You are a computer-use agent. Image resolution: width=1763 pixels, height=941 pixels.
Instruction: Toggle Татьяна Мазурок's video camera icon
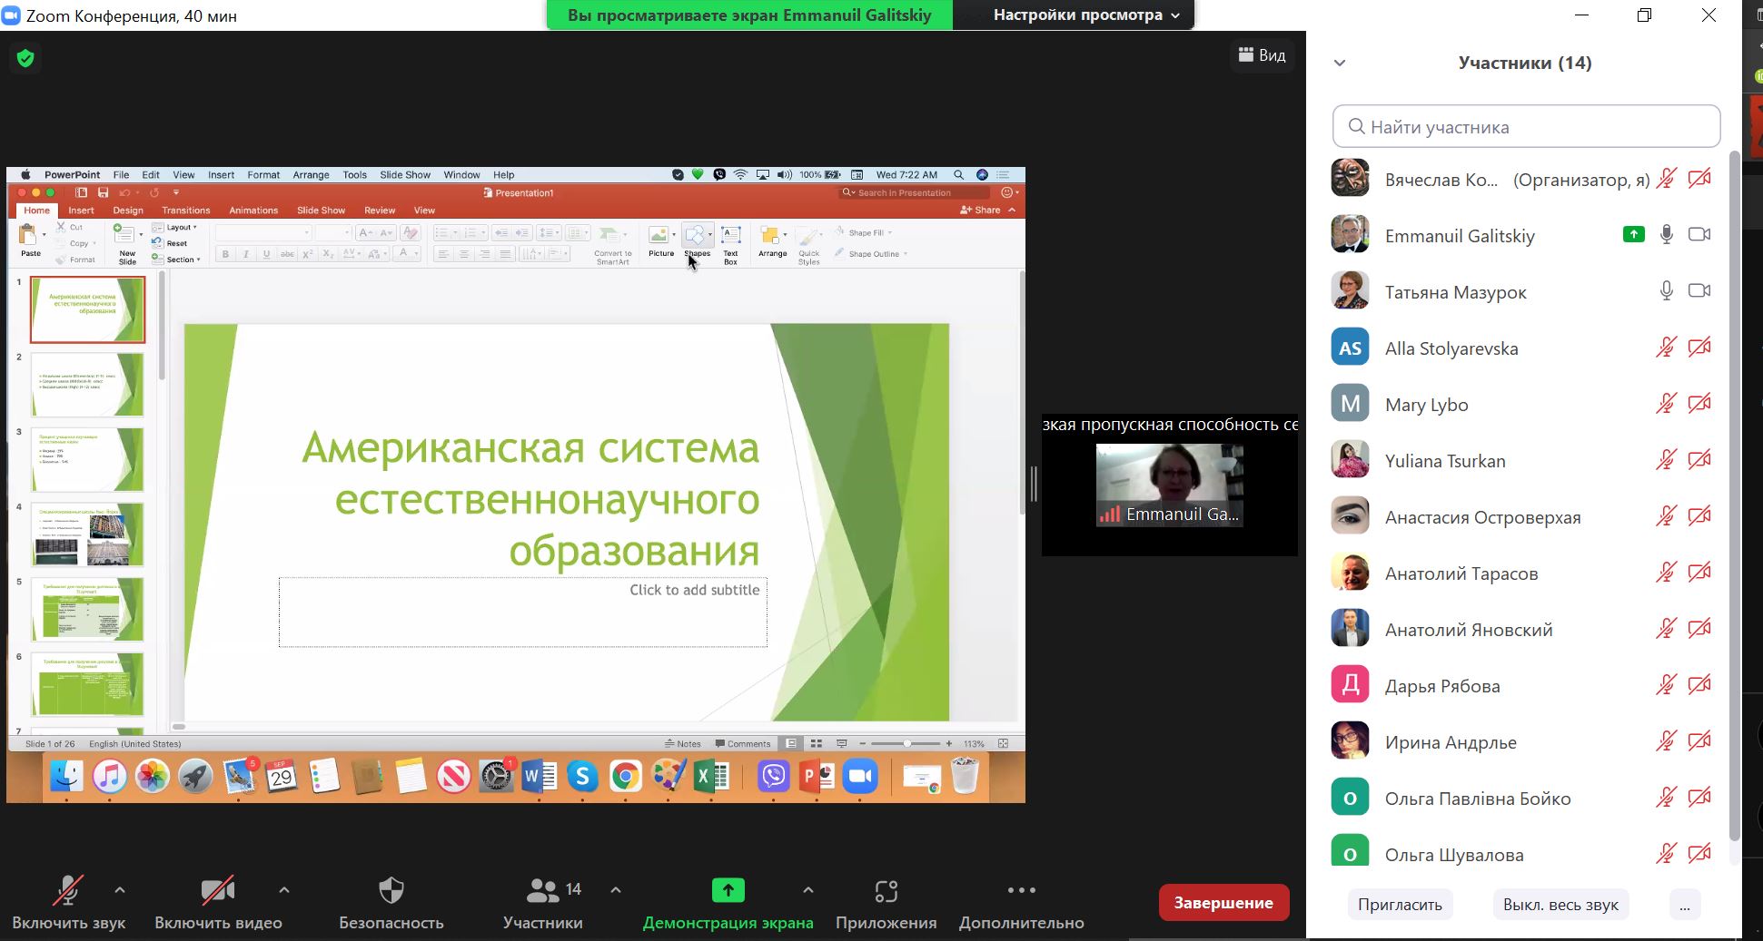[x=1699, y=291]
